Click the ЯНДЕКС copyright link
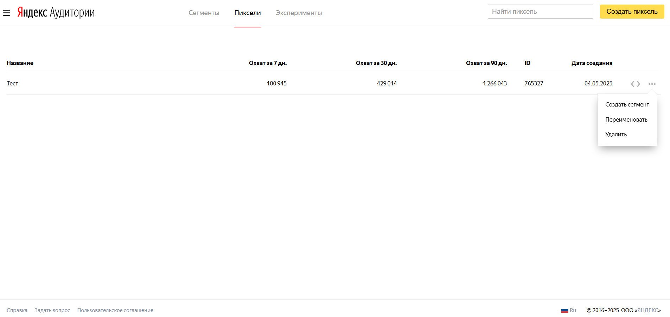This screenshot has width=670, height=317. [647, 310]
